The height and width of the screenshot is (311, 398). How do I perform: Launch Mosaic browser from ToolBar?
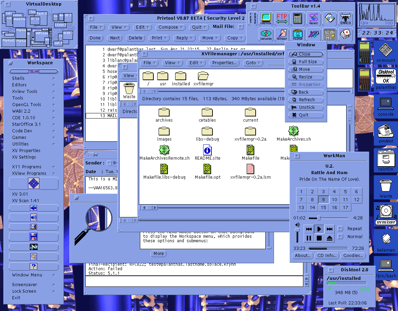tap(313, 19)
